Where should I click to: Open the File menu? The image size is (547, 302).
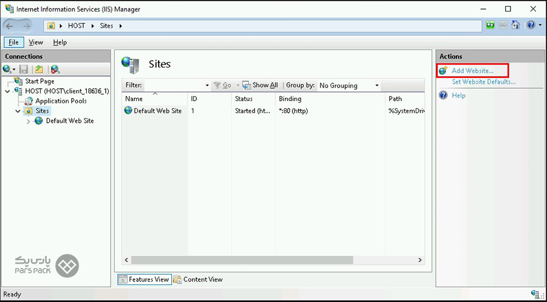13,42
